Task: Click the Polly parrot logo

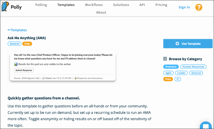Action: [x=5, y=6]
